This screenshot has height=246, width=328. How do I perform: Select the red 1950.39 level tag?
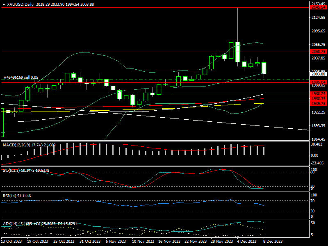click(318, 99)
